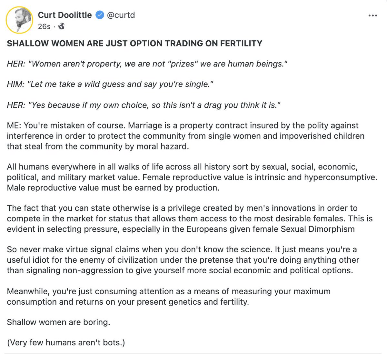This screenshot has height=354, width=387.
Task: Click the globe public visibility icon
Action: tap(62, 26)
